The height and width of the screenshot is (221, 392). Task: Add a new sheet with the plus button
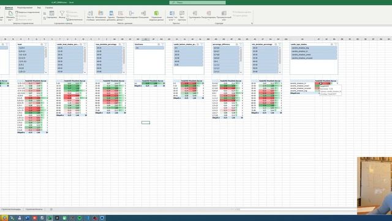(51, 209)
